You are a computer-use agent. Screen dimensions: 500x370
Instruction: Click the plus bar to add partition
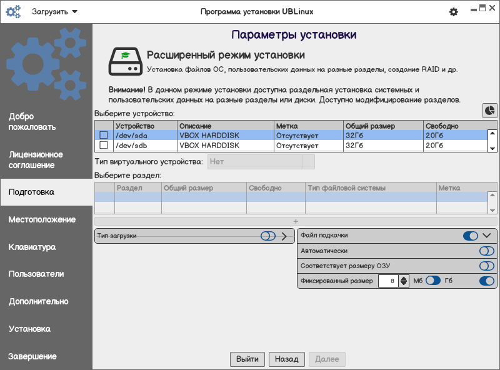tap(296, 221)
